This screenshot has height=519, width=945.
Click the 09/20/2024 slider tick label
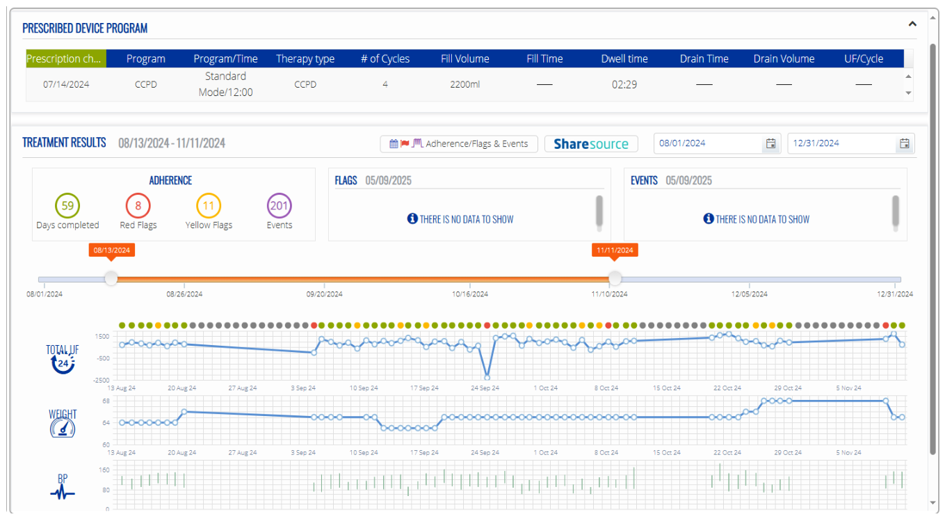click(x=325, y=294)
